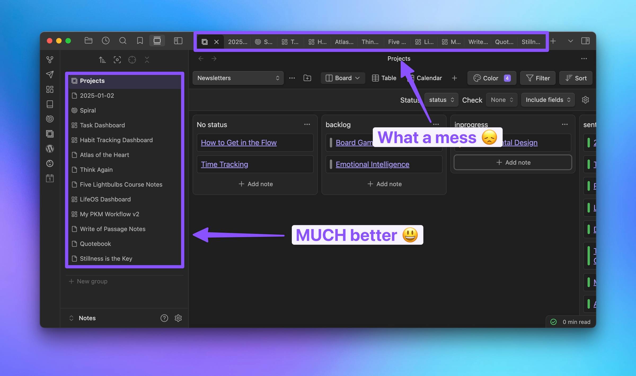636x376 pixels.
Task: Open Projects stacked-windows ribbon icon
Action: coord(50,134)
